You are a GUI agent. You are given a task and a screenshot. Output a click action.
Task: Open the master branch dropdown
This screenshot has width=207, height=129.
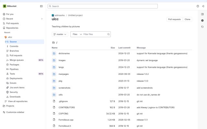(x=60, y=34)
